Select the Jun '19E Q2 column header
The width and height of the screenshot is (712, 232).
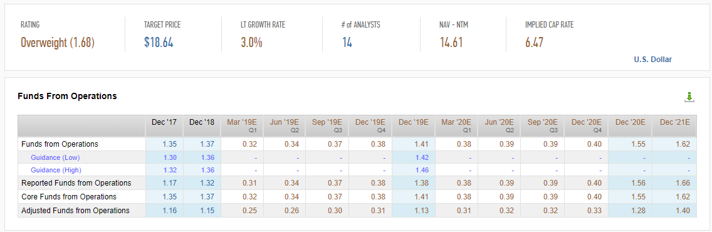tap(285, 126)
